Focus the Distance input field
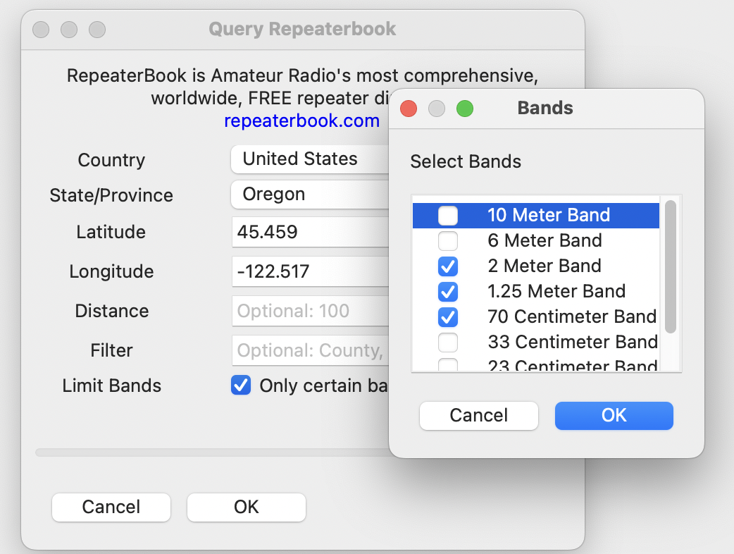The width and height of the screenshot is (734, 554). pyautogui.click(x=311, y=311)
